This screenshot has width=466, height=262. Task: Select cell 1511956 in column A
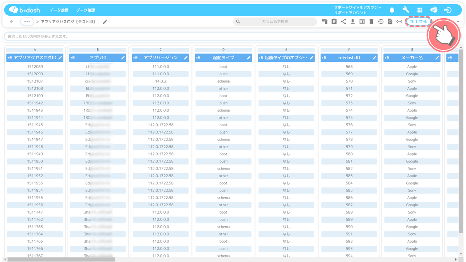tap(35, 205)
